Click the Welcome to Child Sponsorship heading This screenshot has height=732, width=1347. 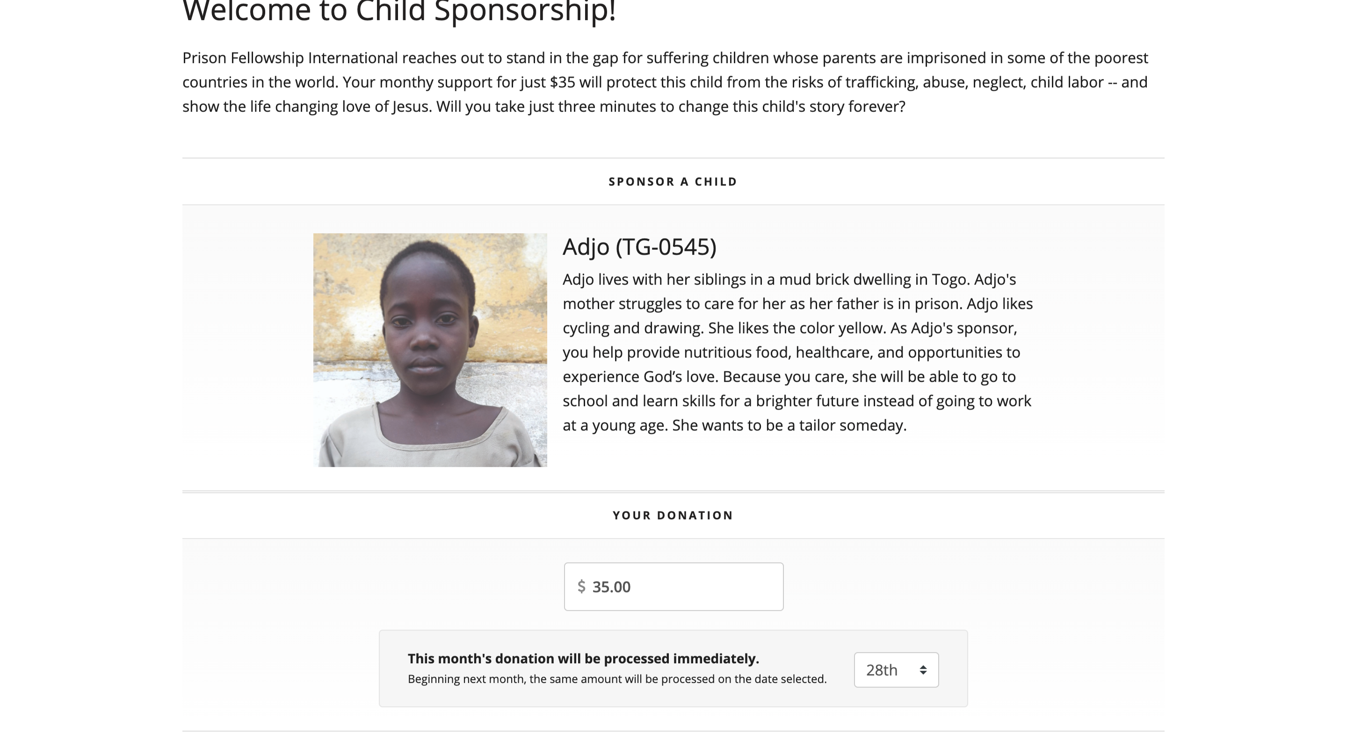pyautogui.click(x=399, y=12)
